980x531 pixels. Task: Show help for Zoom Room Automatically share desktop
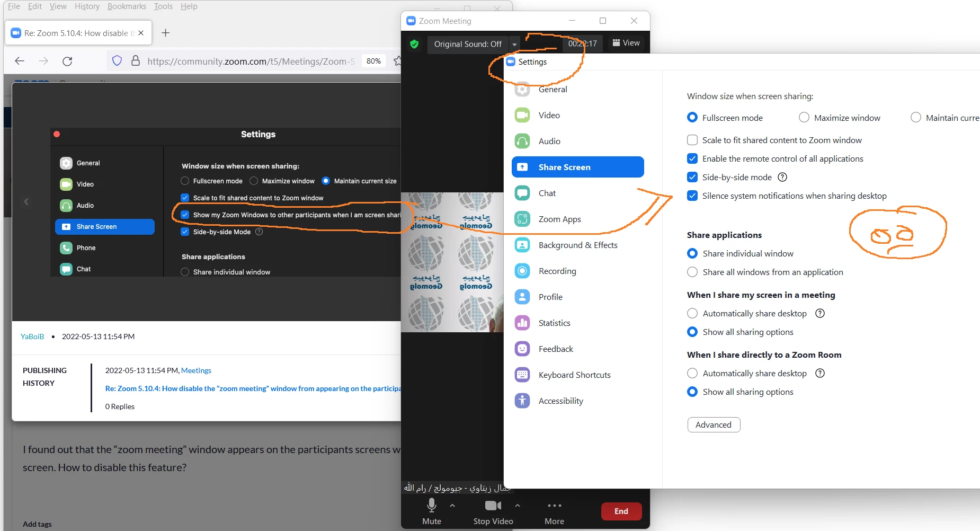(820, 373)
